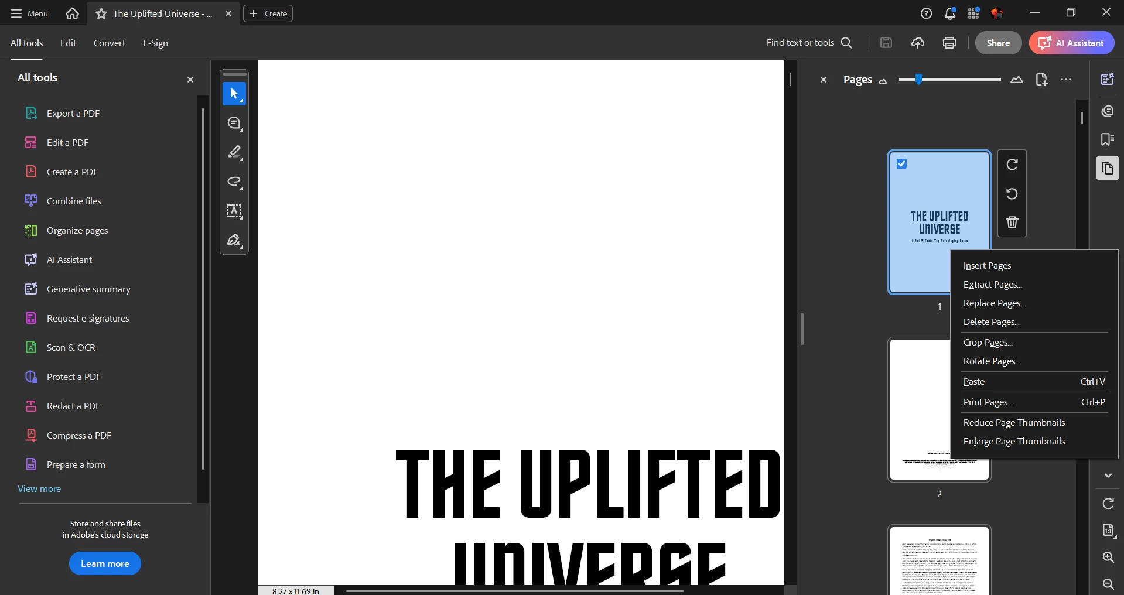The height and width of the screenshot is (595, 1124).
Task: Click the Learn more button
Action: 105,563
